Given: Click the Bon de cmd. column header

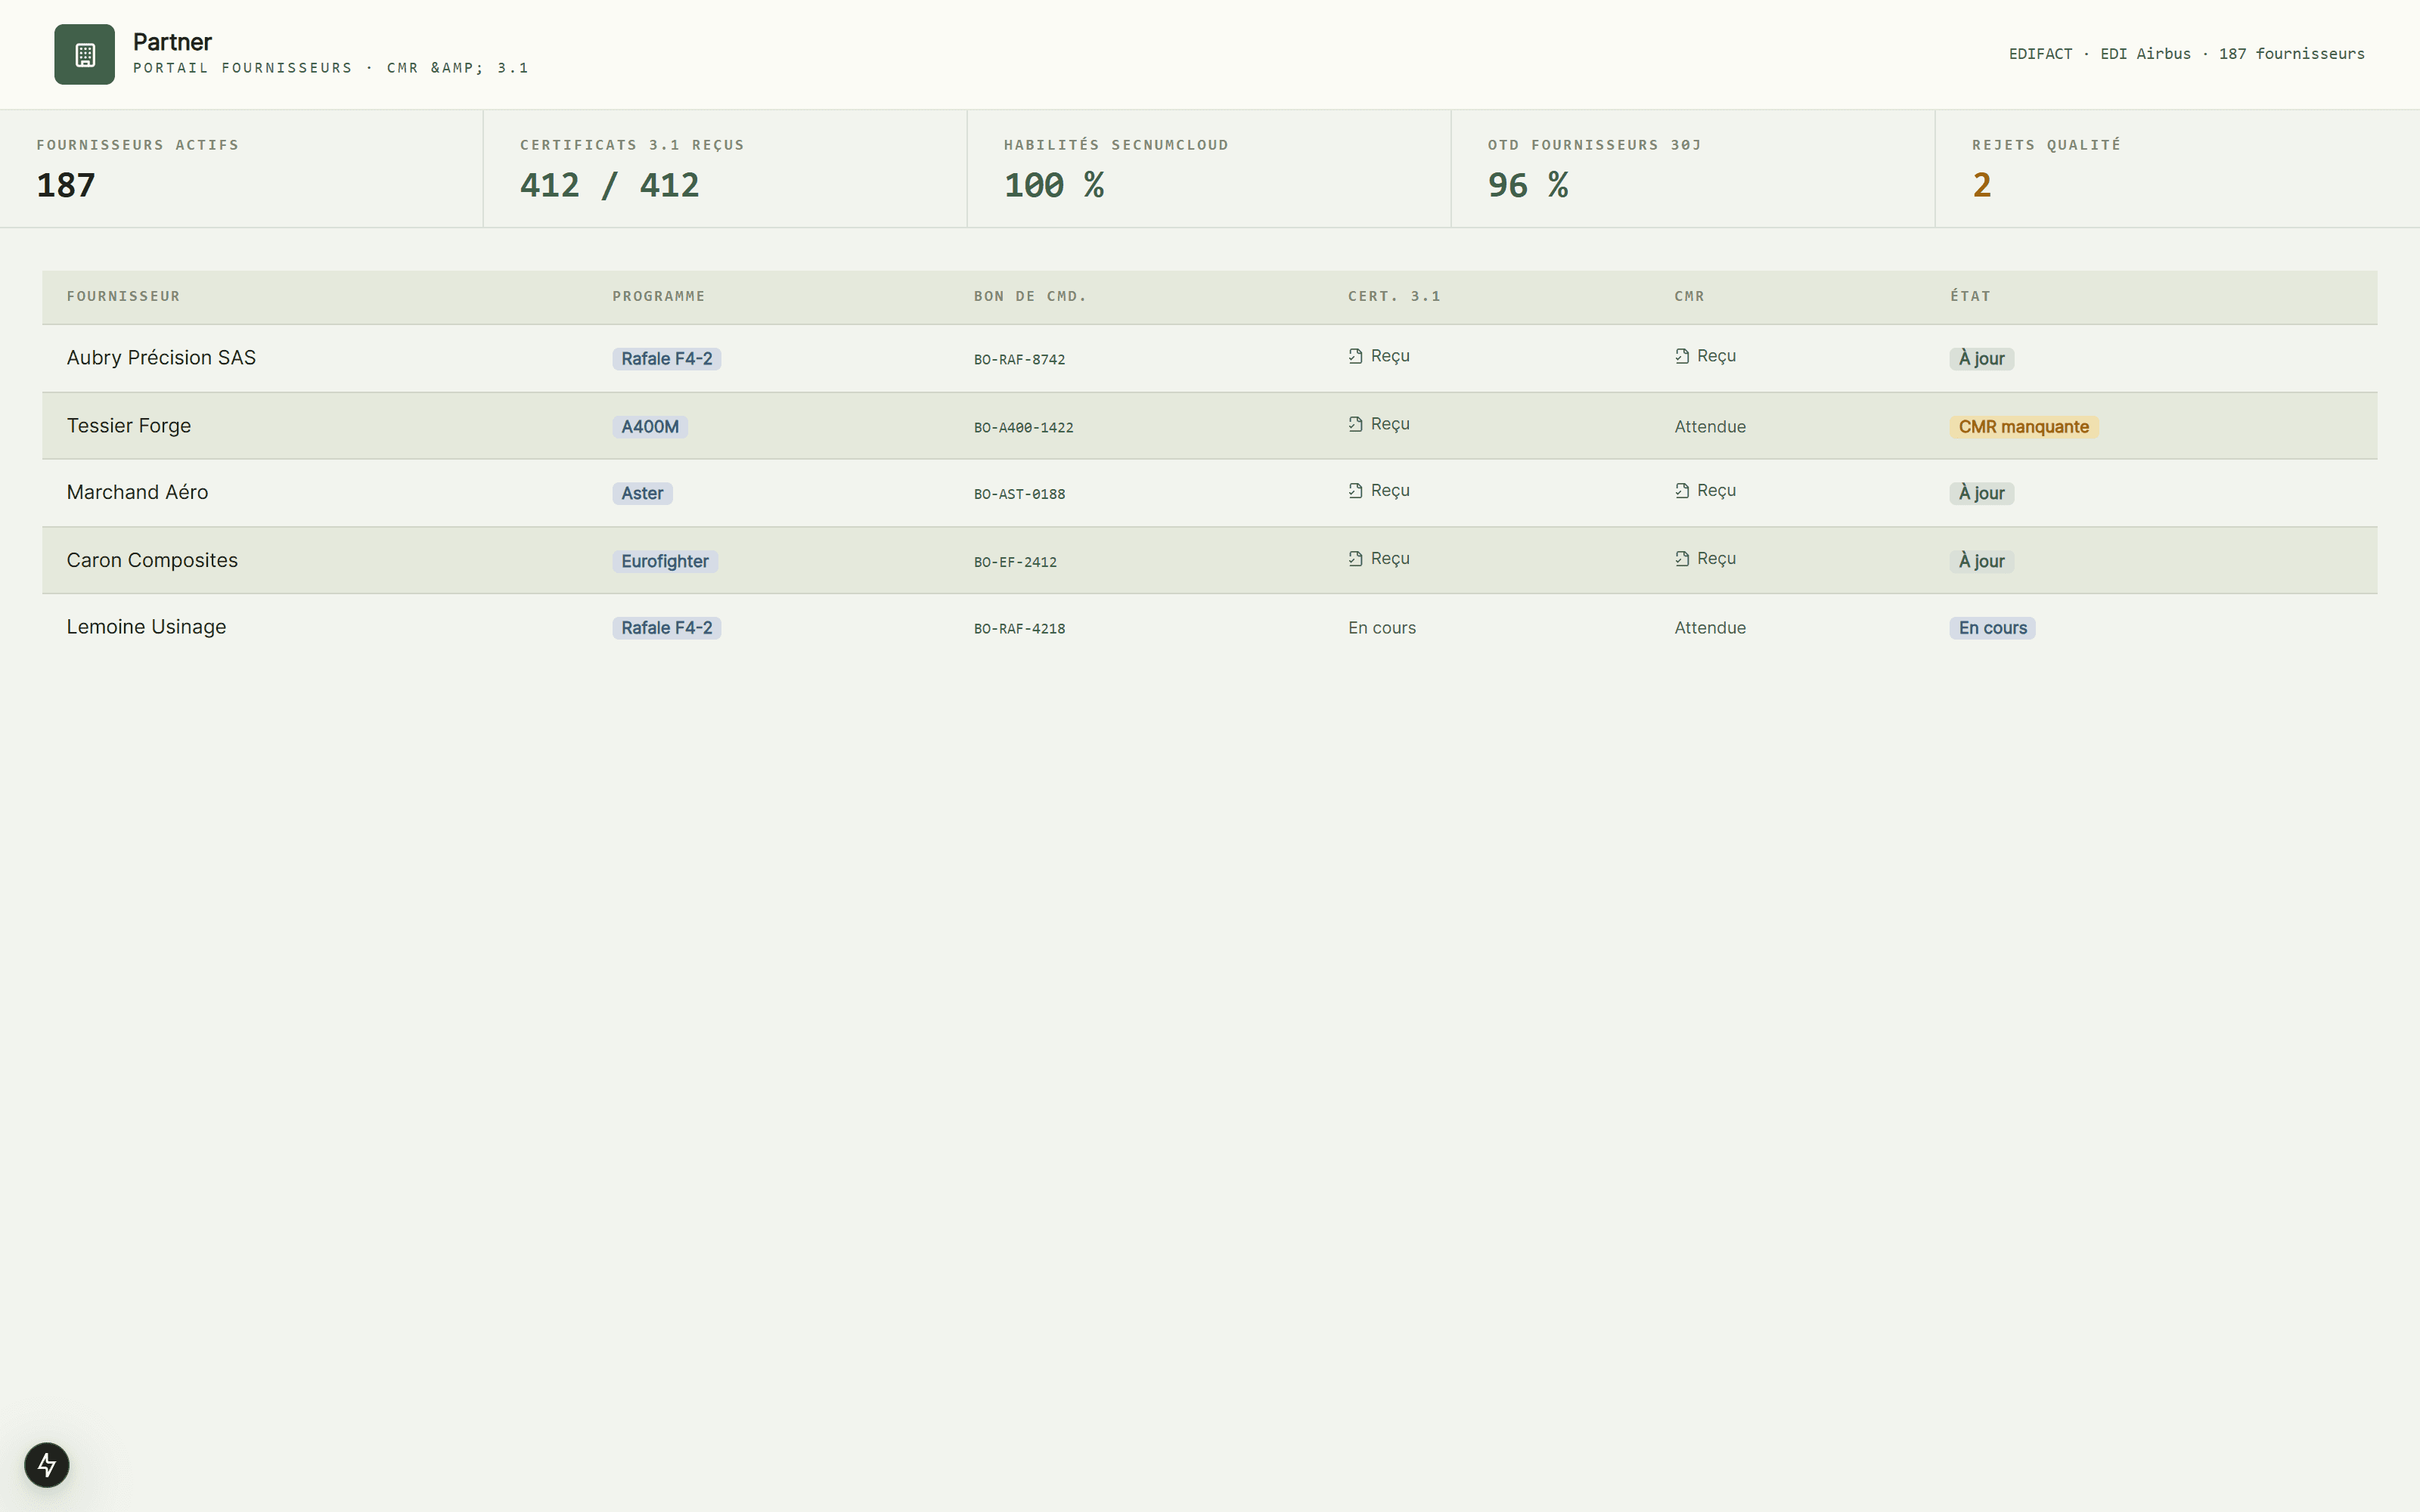Looking at the screenshot, I should (1030, 296).
